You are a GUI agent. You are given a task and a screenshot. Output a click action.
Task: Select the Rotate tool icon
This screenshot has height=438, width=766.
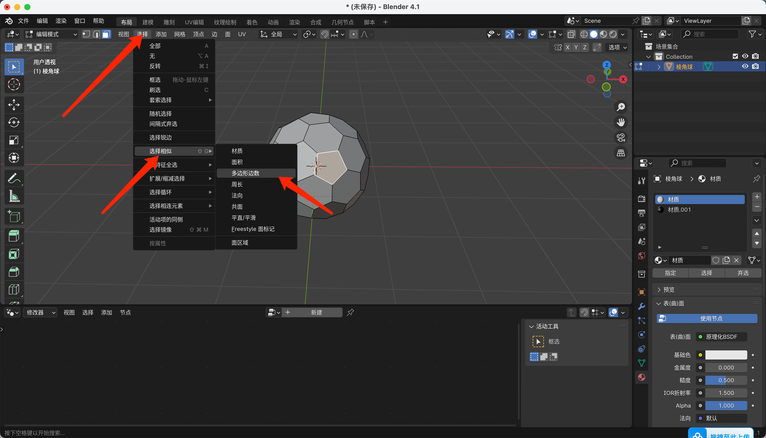14,123
